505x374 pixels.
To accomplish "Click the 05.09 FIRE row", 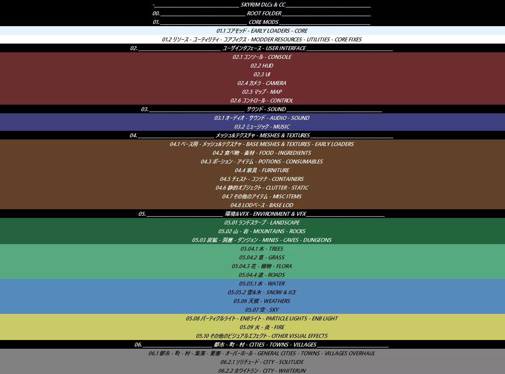I will (x=253, y=327).
